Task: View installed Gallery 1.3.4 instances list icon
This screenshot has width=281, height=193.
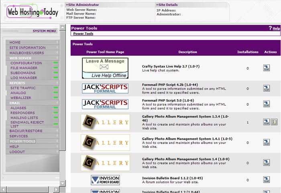Action: [x=274, y=122]
